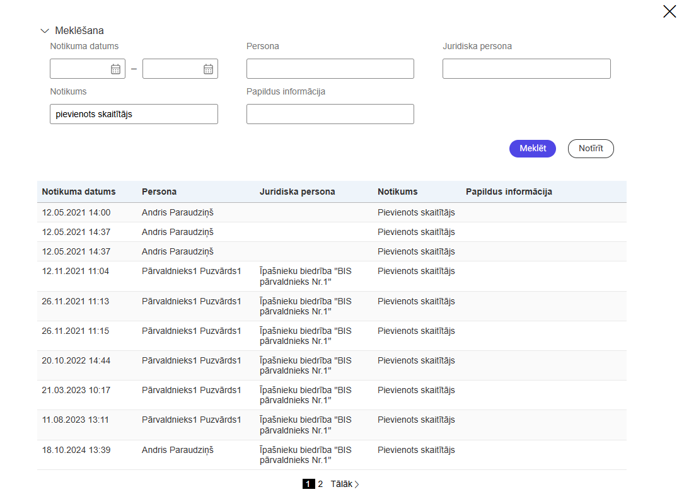The image size is (684, 504).
Task: Go to page 2 of results
Action: [320, 484]
